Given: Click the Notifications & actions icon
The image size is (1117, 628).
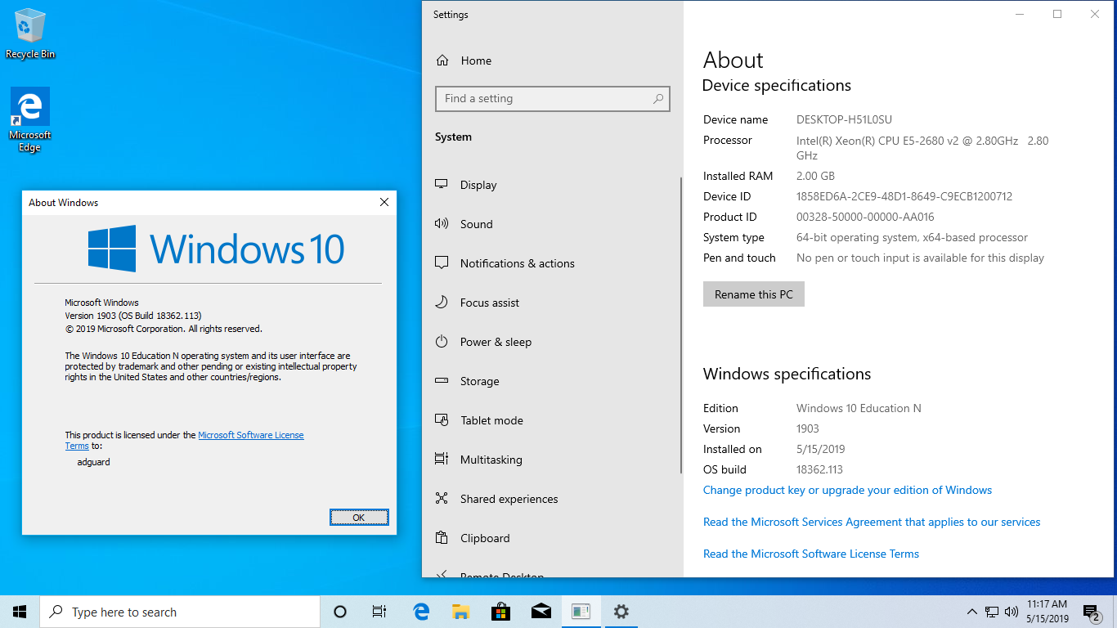Looking at the screenshot, I should pos(442,263).
